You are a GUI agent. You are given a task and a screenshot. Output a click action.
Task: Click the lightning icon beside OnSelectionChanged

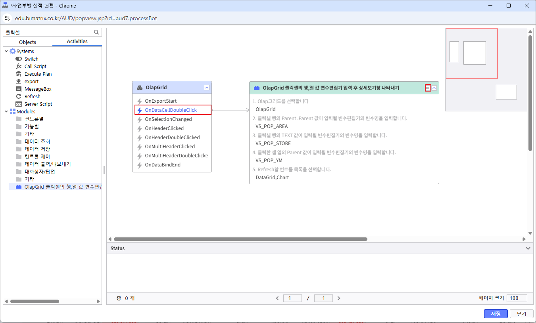click(x=140, y=119)
